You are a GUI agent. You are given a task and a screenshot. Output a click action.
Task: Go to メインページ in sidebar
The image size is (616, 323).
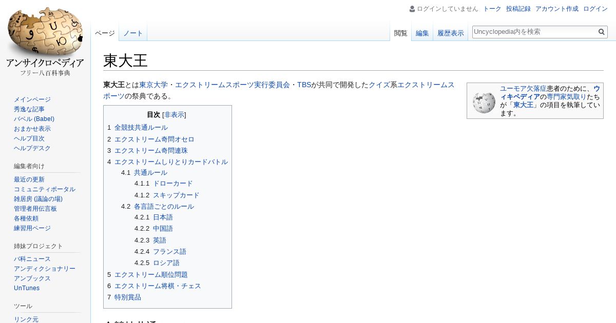click(x=32, y=99)
